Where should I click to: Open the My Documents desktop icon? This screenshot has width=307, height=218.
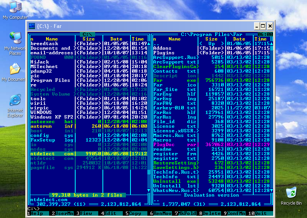point(14,72)
